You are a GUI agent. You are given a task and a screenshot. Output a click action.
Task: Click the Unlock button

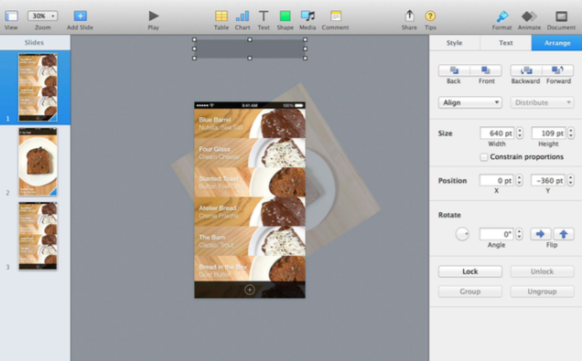click(542, 271)
